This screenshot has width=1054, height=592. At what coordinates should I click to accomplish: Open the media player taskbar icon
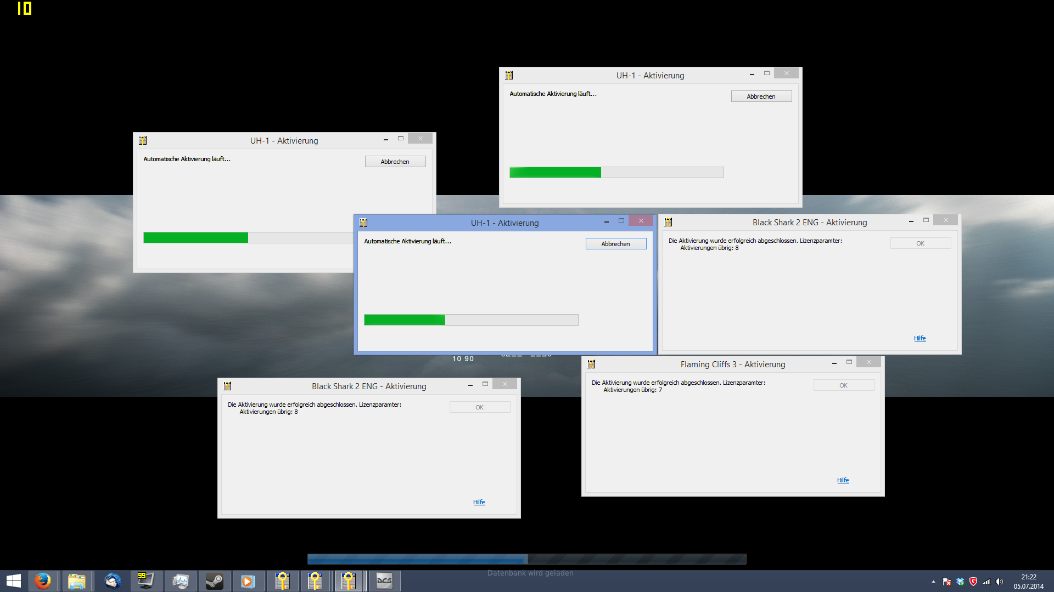[248, 581]
